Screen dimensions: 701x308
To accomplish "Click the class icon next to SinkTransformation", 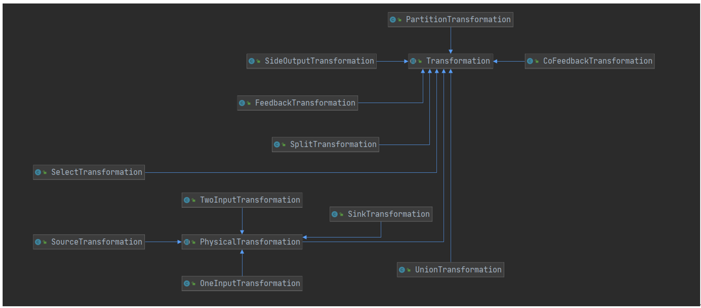I will pyautogui.click(x=335, y=214).
